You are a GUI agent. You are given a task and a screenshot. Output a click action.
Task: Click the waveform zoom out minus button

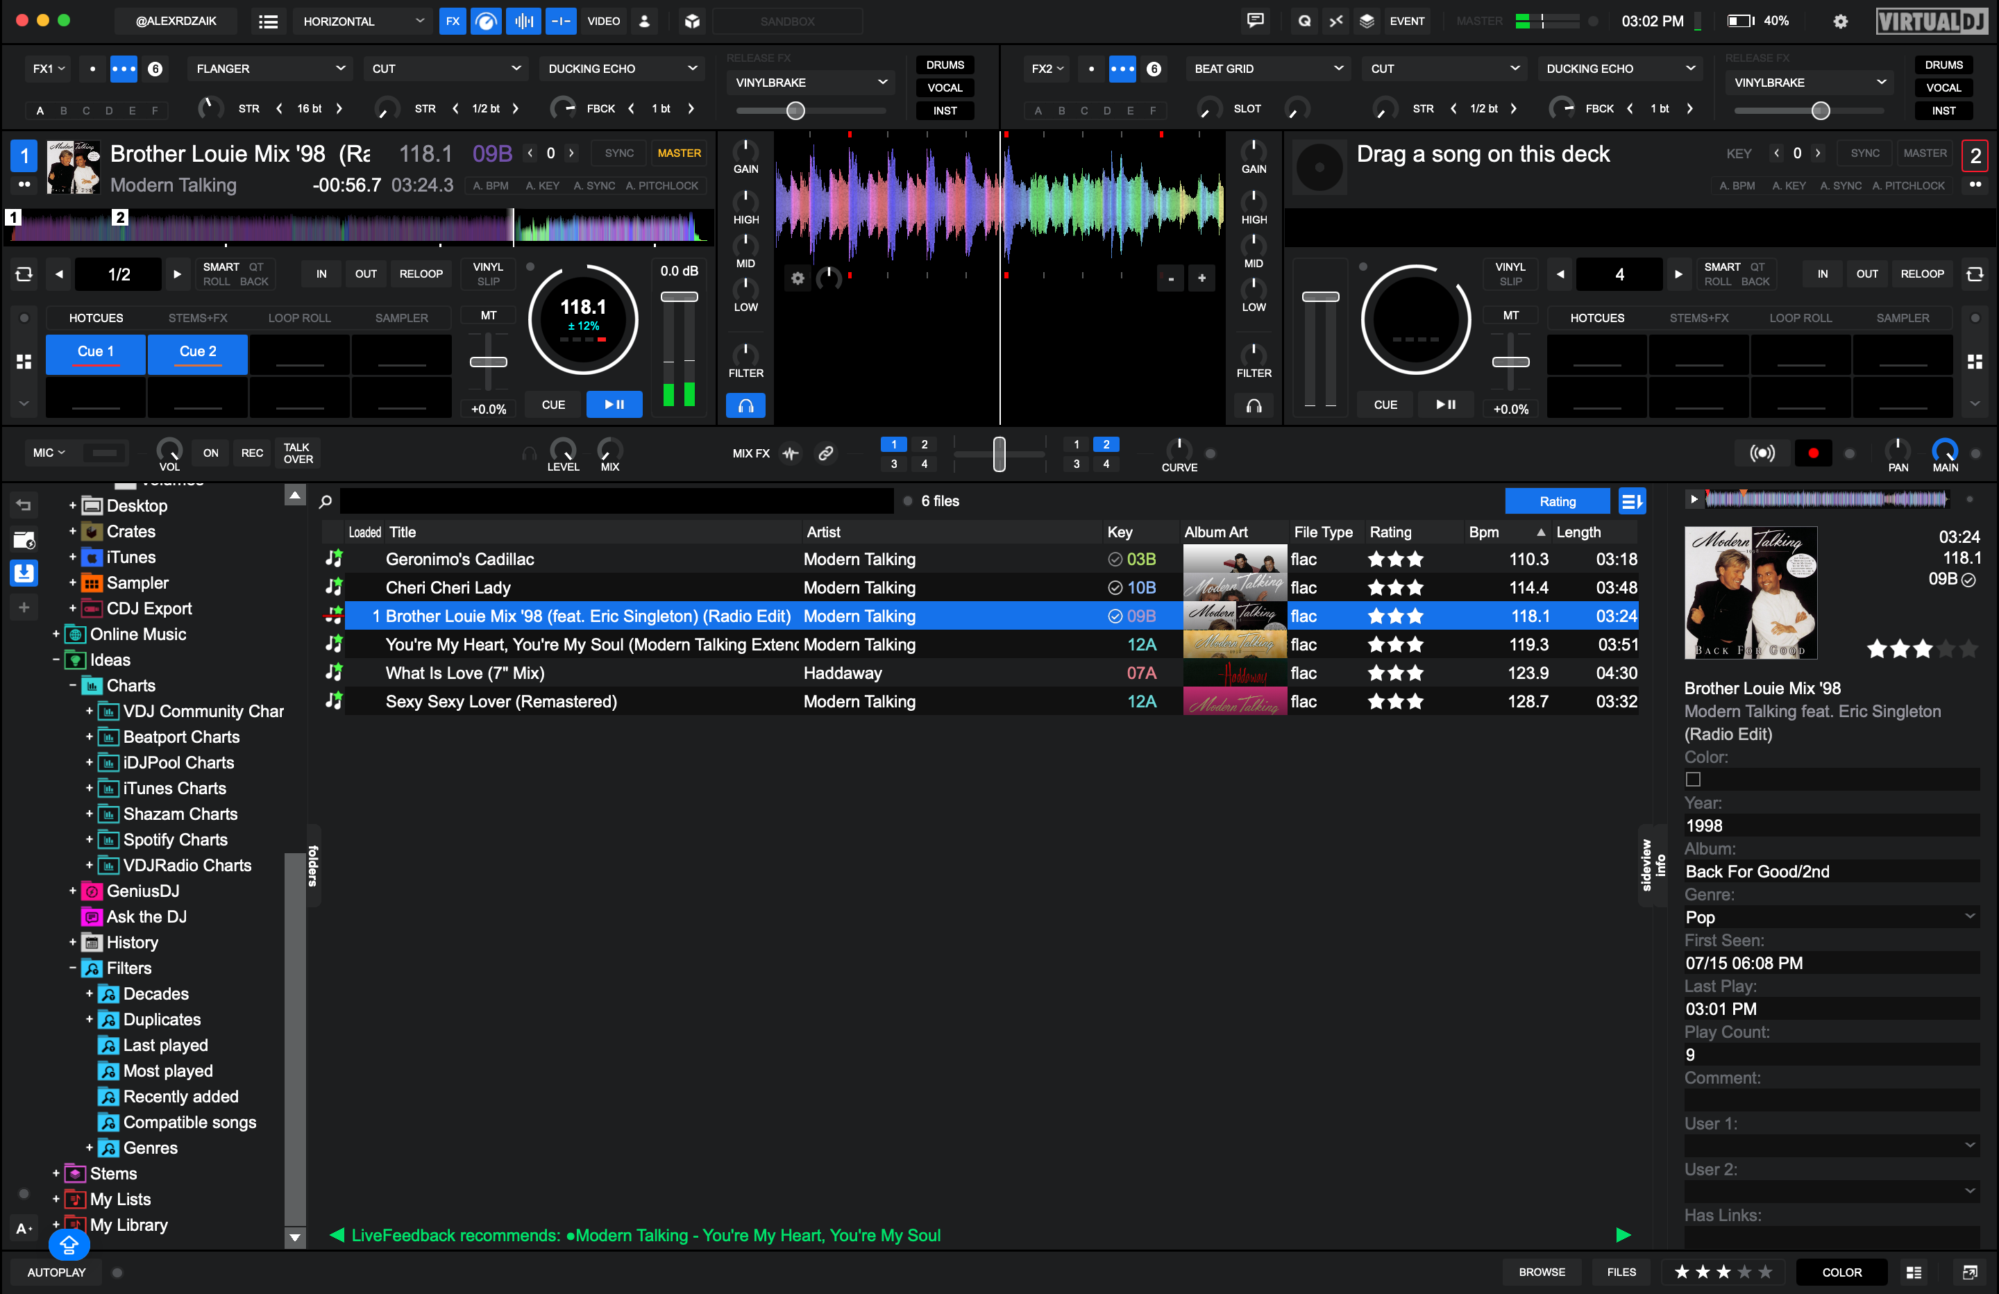click(1170, 278)
